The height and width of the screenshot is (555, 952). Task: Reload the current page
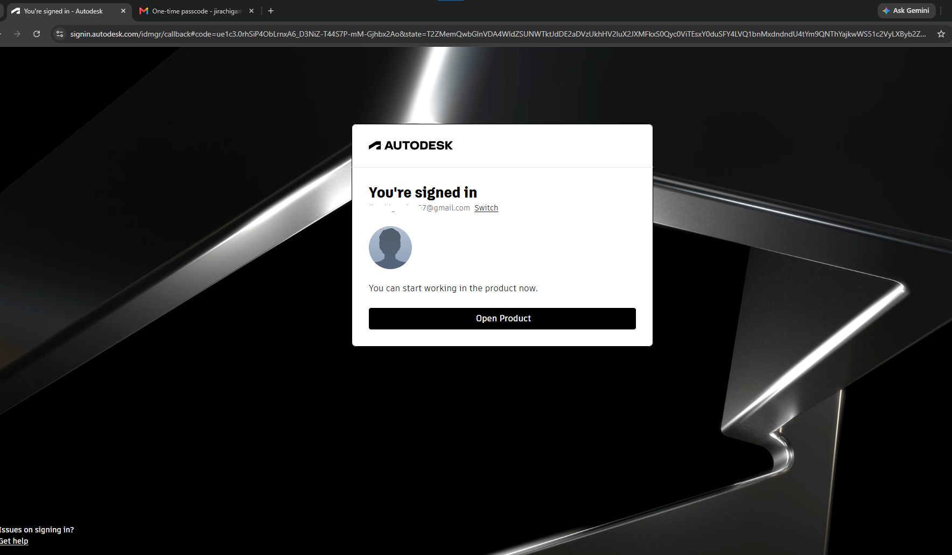coord(37,34)
